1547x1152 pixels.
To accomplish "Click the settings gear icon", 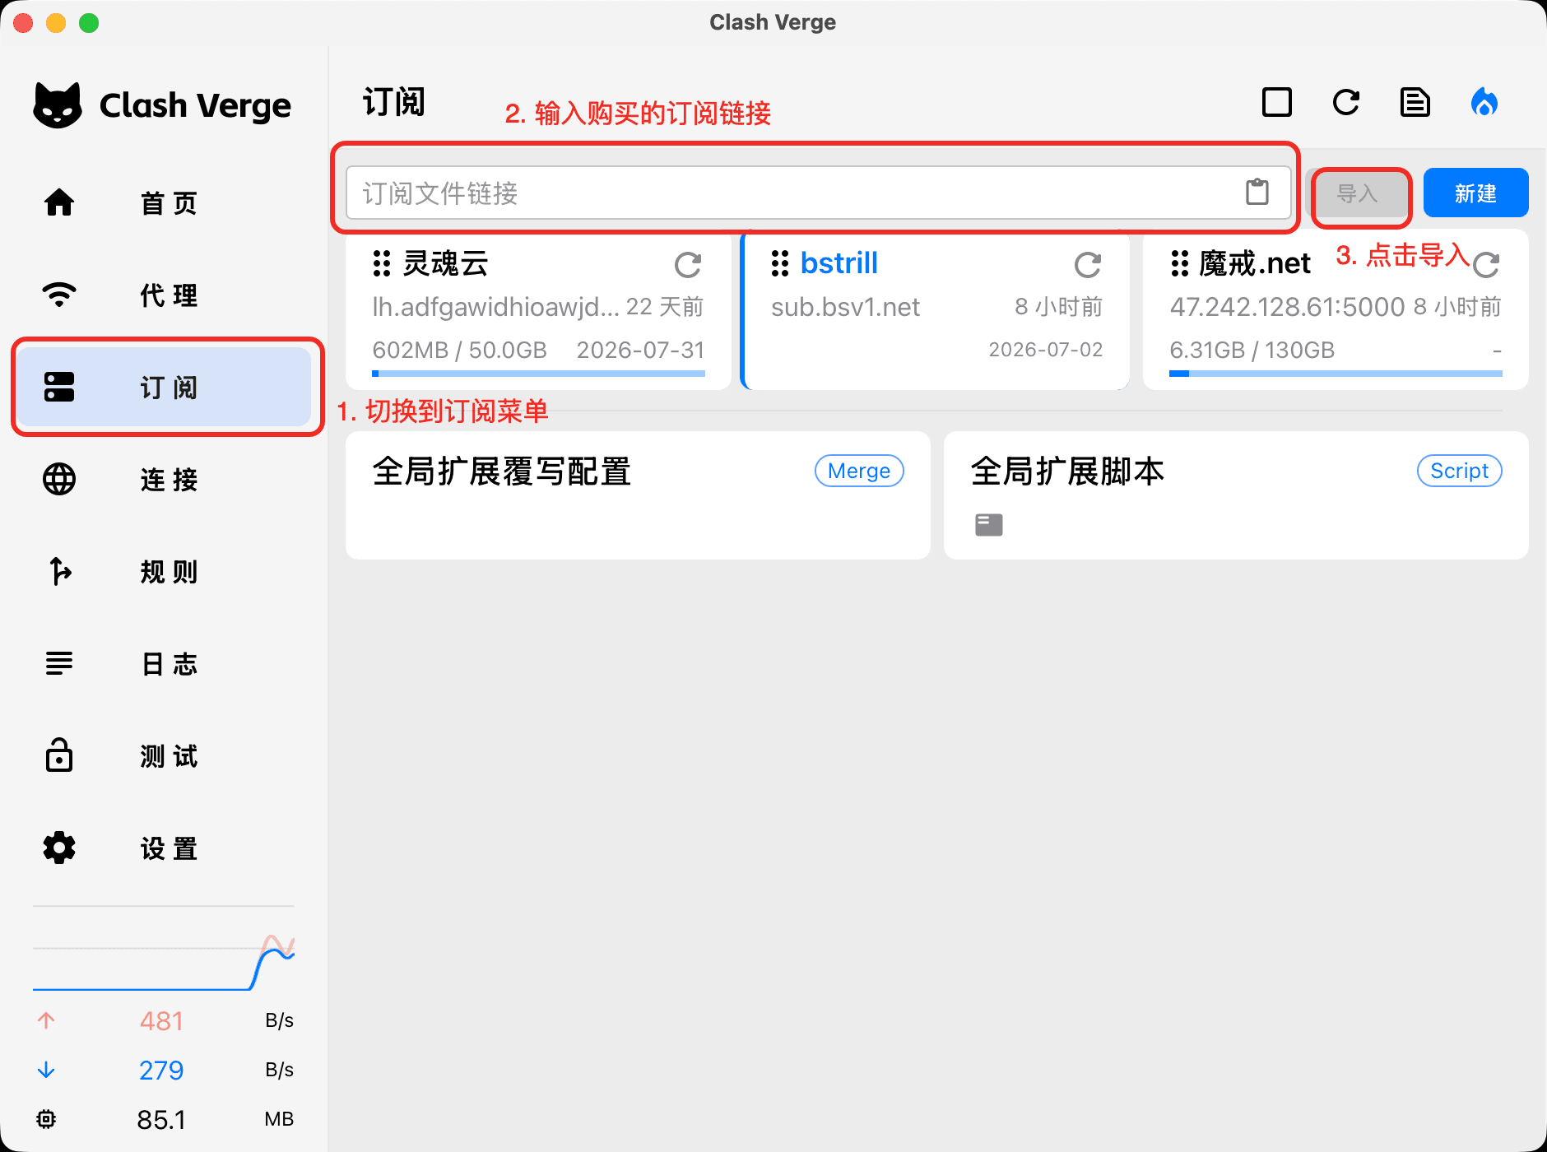I will click(59, 848).
